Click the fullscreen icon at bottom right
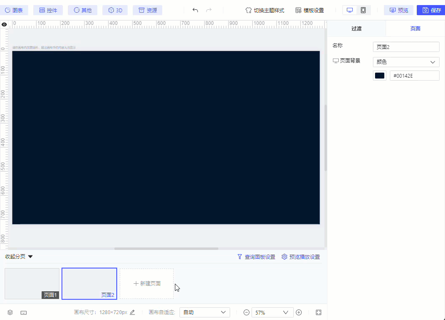This screenshot has height=320, width=445. click(x=318, y=312)
